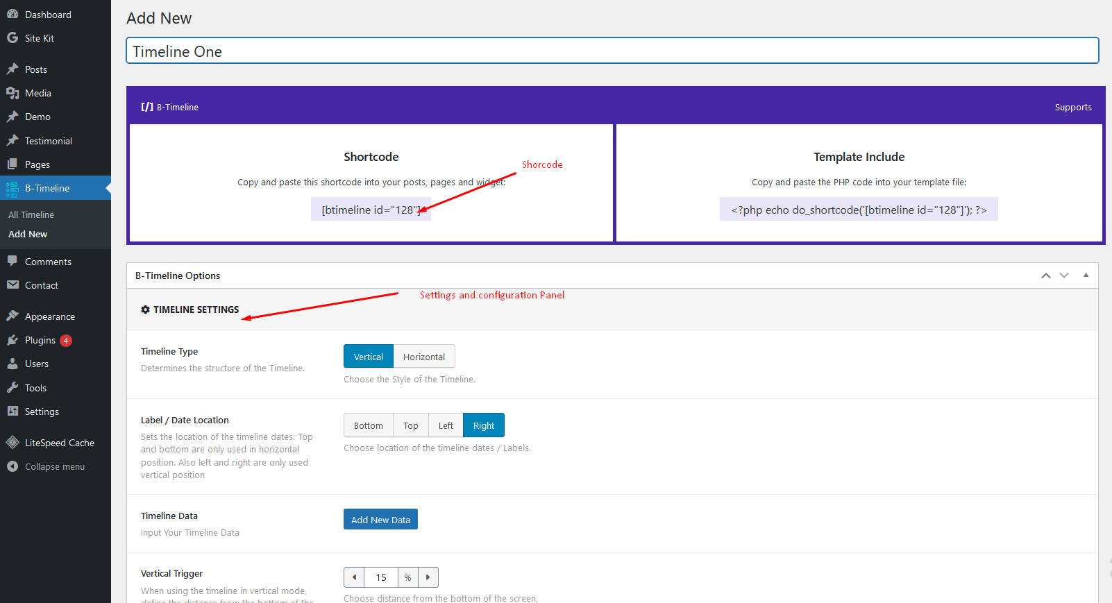Viewport: 1112px width, 603px height.
Task: Click the Site Kit Google icon
Action: click(x=12, y=37)
